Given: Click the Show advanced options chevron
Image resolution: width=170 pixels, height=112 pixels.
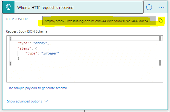Looking at the screenshot, I should coord(46,101).
